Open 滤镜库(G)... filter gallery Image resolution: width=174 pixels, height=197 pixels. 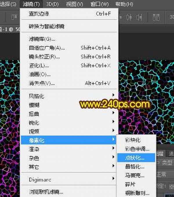(x=42, y=39)
